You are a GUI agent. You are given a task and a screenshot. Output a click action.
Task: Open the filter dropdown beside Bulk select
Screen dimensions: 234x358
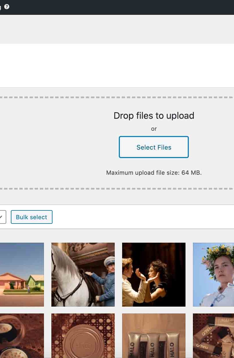coord(2,217)
